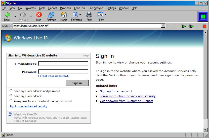209x138 pixels.
Task: Open the File menu
Action: click(x=4, y=8)
